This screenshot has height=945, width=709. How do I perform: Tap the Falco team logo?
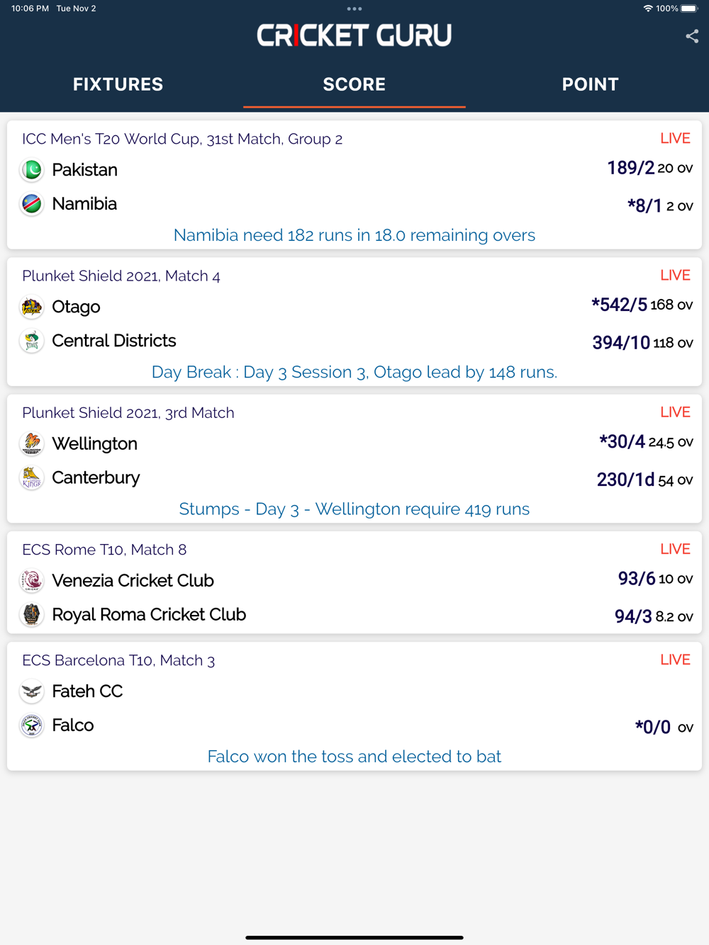[x=32, y=725]
